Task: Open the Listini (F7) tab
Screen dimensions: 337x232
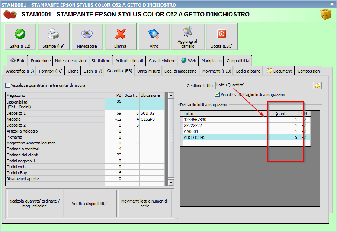Action: (93, 71)
